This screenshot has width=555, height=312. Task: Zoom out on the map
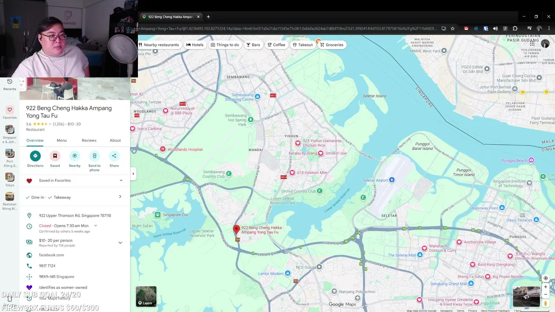pyautogui.click(x=545, y=294)
